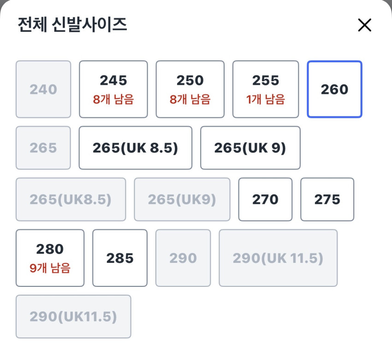Screen dimensions: 392x355
Task: Choose size 265(UK 8.5) with space
Action: (x=135, y=148)
